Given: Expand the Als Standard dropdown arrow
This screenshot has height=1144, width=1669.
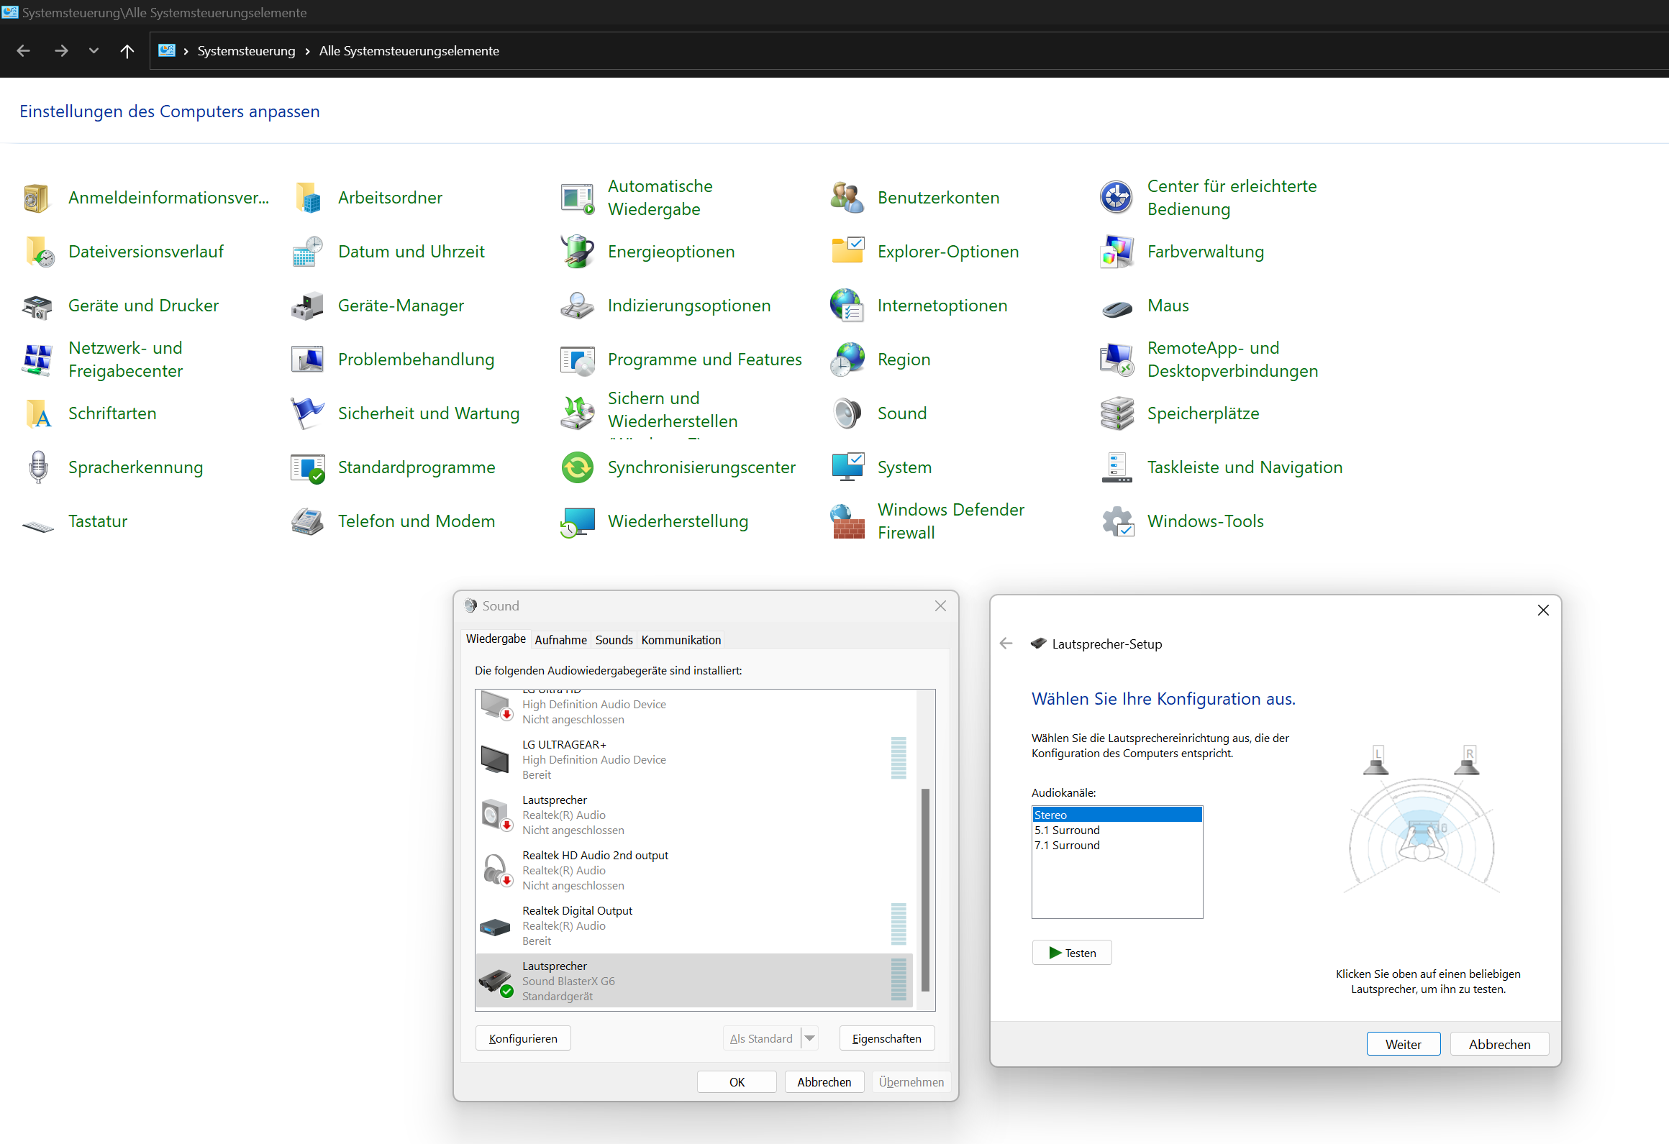Looking at the screenshot, I should [x=810, y=1038].
